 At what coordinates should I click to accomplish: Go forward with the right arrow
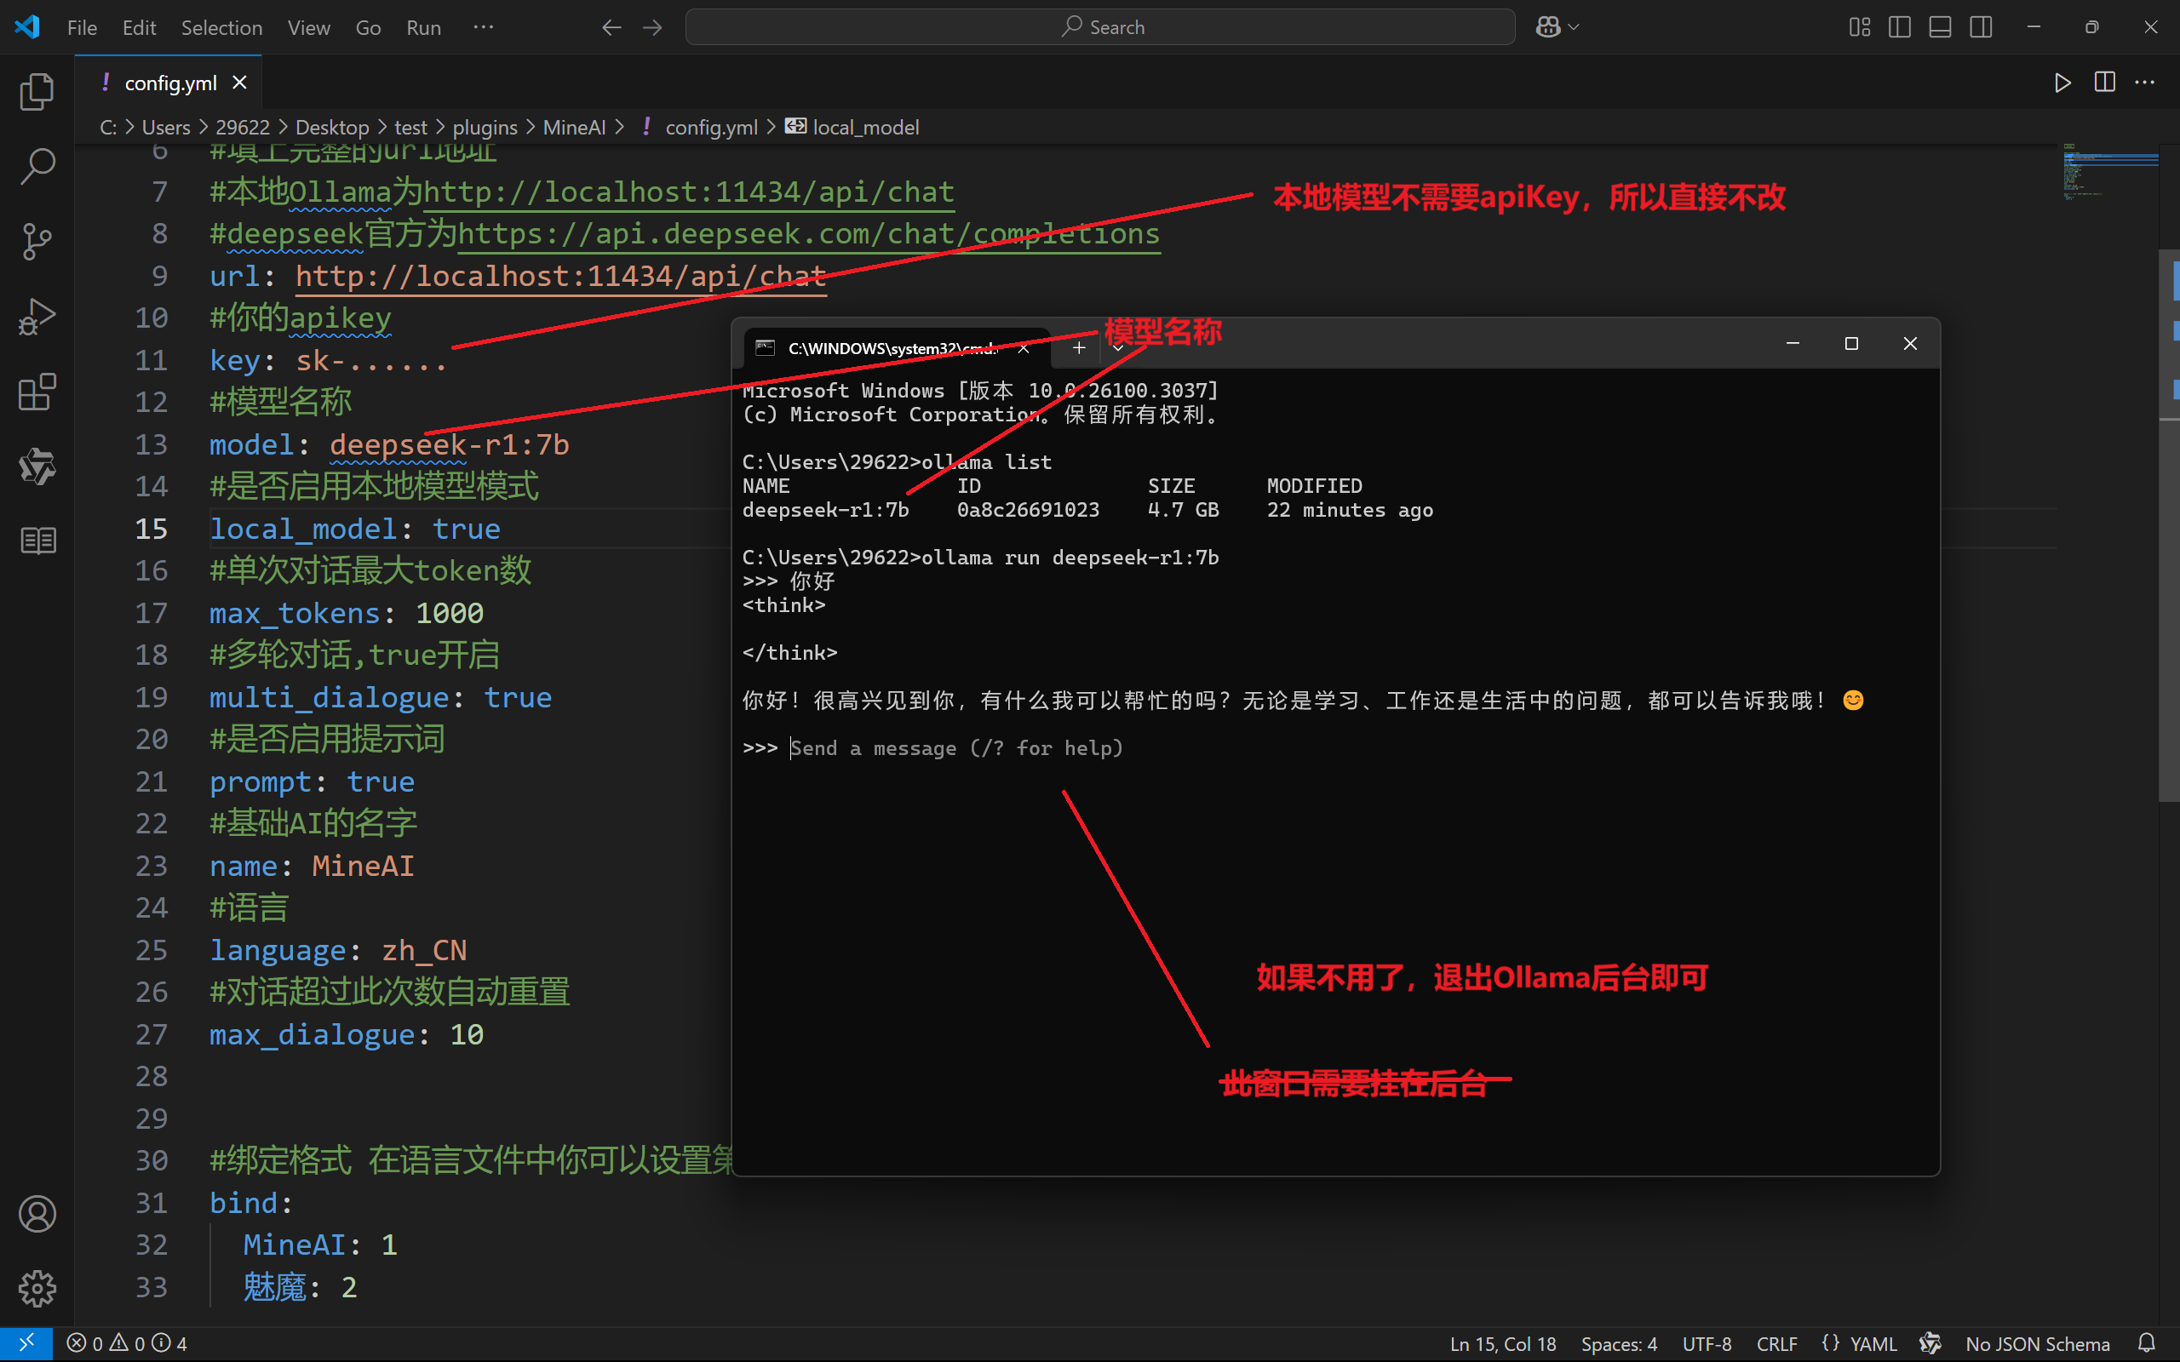click(652, 28)
